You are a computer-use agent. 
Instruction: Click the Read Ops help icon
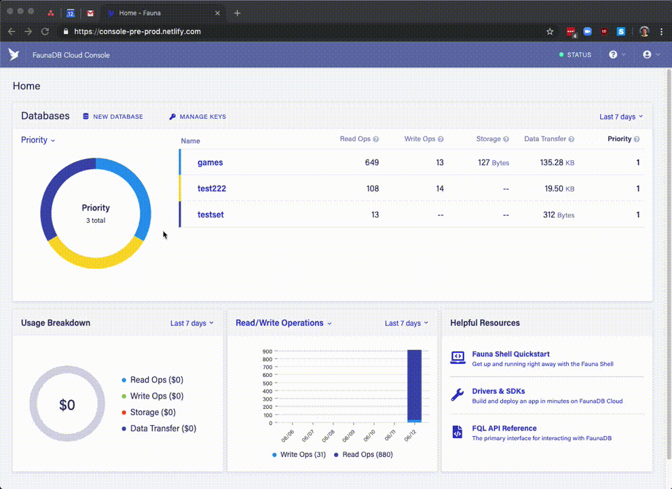click(x=376, y=139)
